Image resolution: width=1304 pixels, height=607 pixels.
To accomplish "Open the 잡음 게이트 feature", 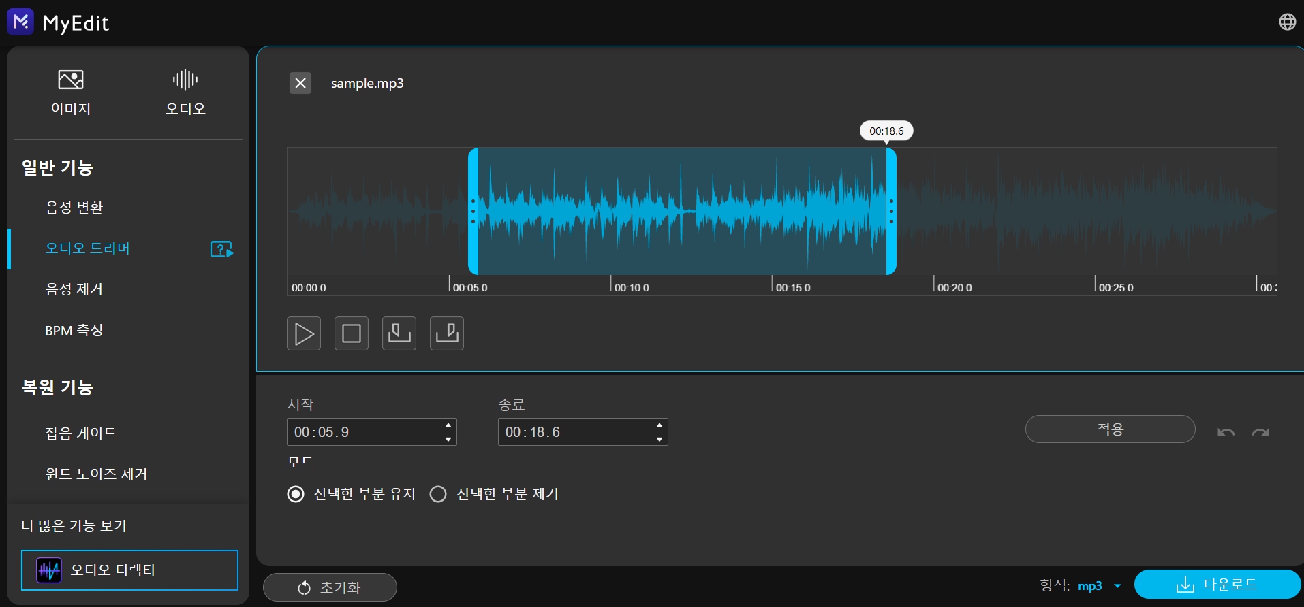I will click(81, 433).
